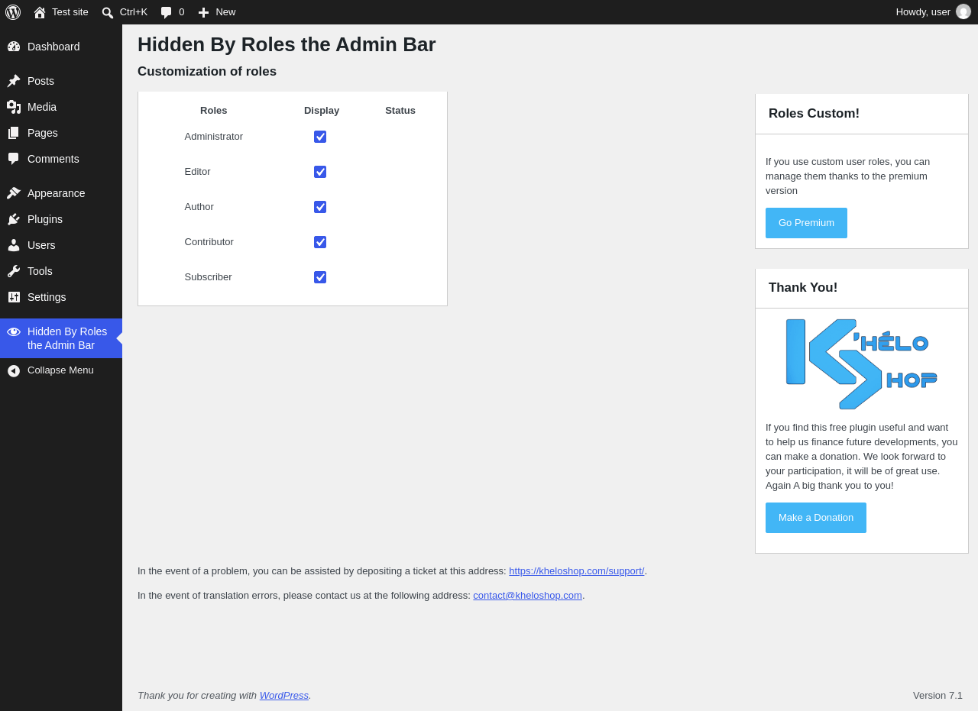978x711 pixels.
Task: Toggle the Editor display checkbox
Action: click(x=320, y=172)
